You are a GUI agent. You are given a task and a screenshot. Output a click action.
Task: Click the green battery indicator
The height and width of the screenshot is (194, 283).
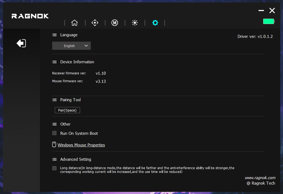269,21
